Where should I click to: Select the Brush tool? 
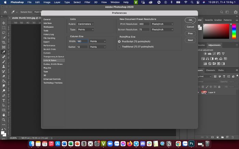pos(4,62)
